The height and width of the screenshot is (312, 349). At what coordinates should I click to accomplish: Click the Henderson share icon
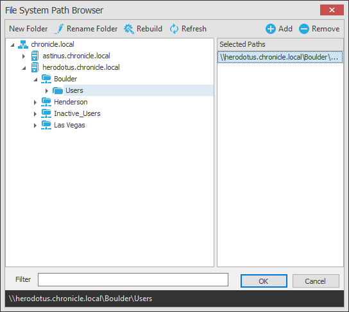(46, 102)
